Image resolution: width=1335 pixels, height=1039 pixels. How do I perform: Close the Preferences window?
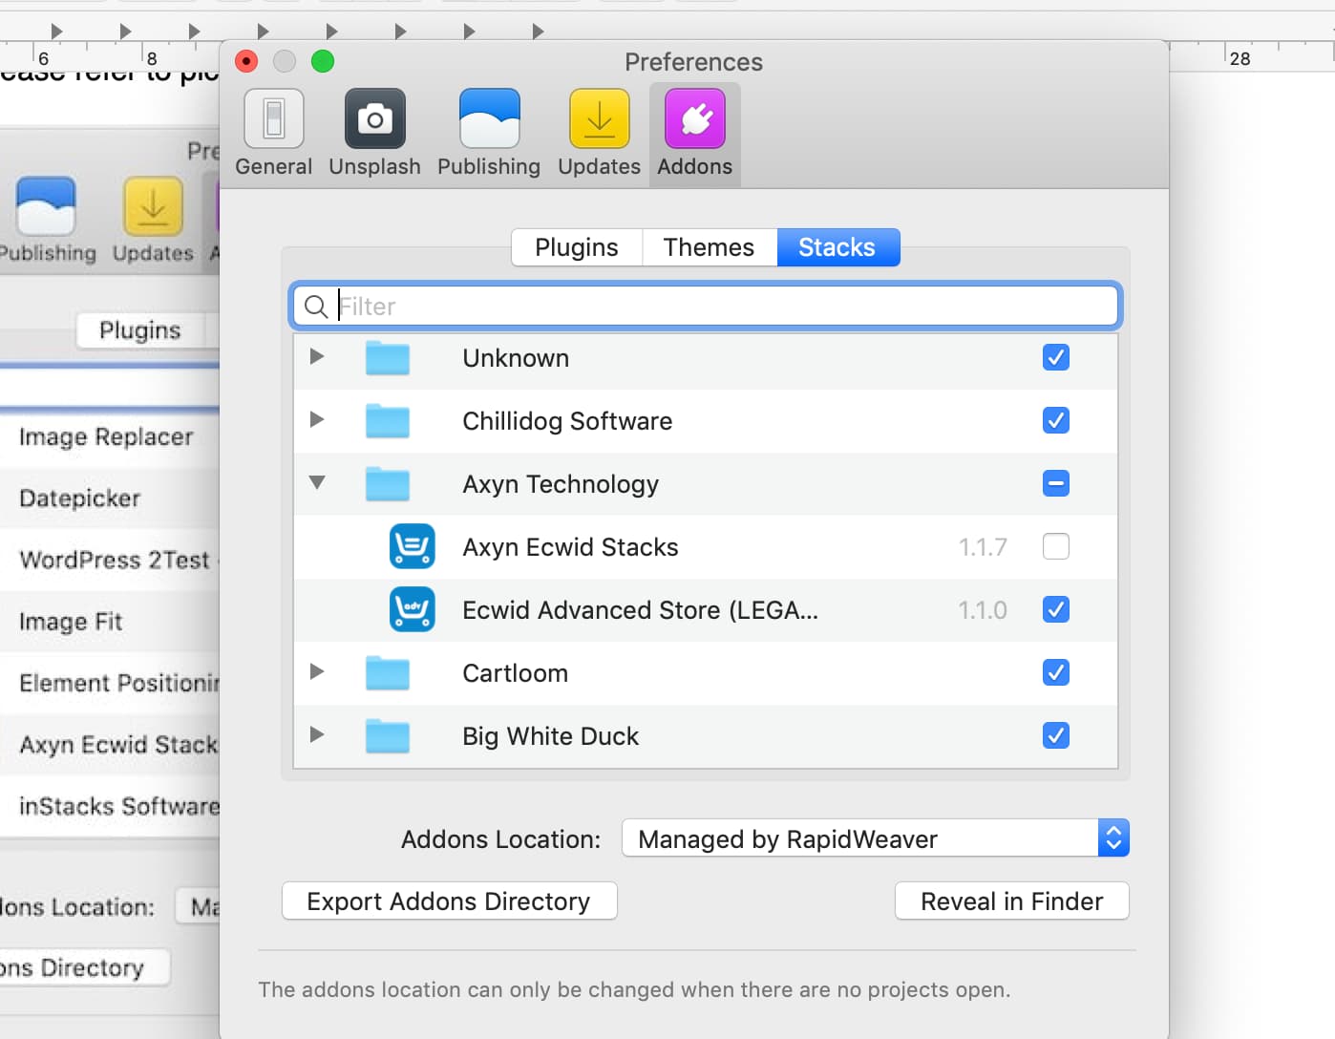(x=246, y=61)
